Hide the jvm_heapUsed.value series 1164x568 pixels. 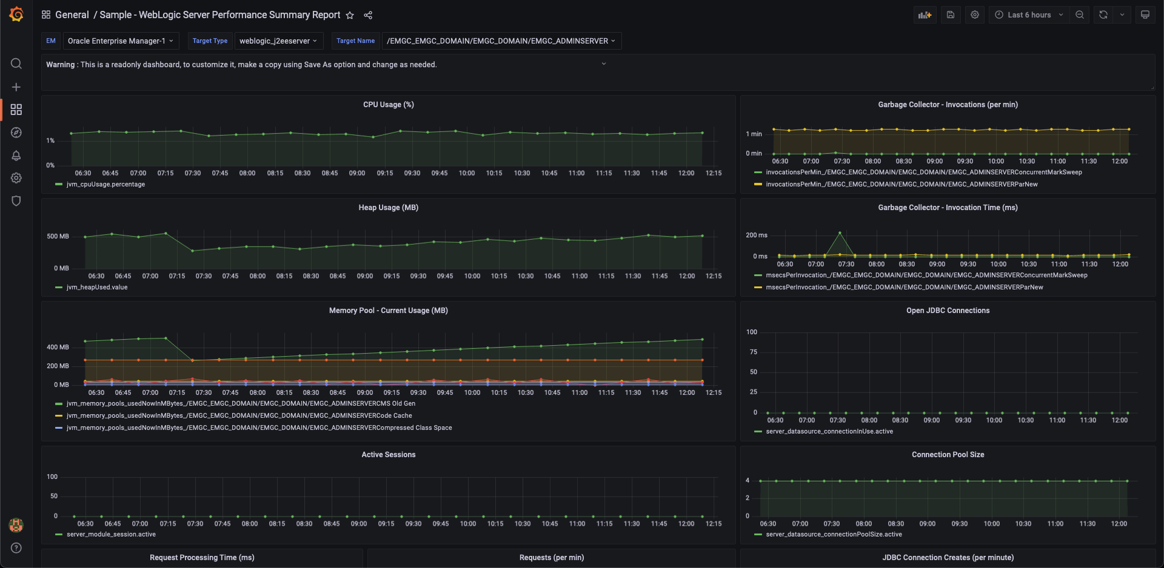[98, 288]
